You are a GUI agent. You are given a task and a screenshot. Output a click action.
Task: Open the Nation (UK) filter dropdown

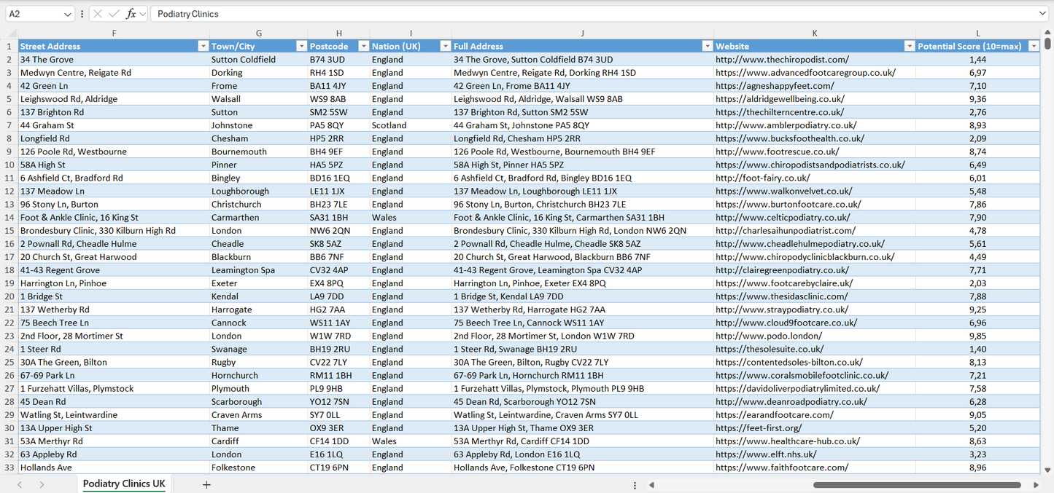pos(445,45)
